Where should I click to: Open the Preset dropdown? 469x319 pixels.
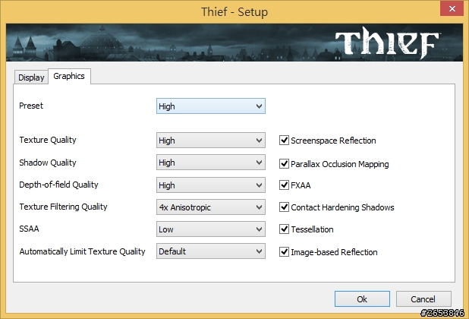click(x=210, y=106)
